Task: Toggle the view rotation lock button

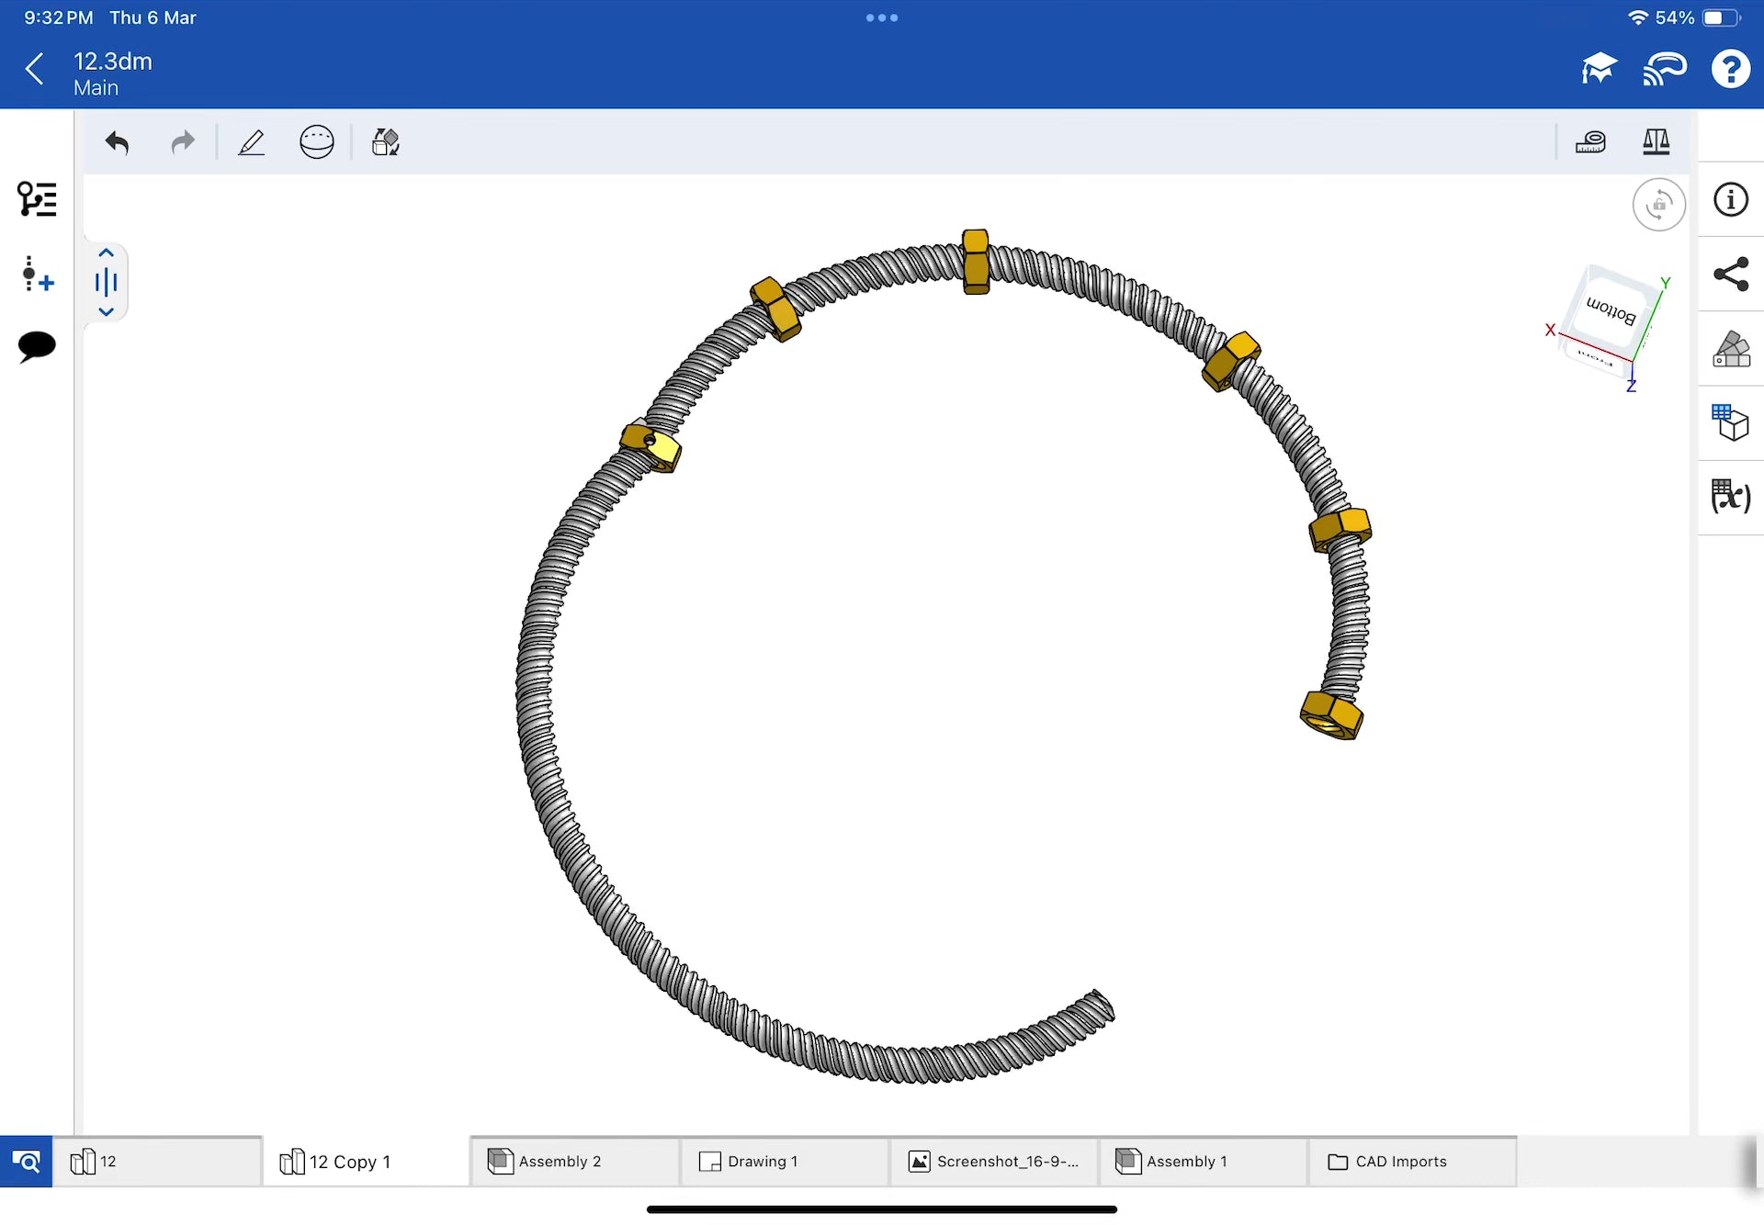Action: tap(1658, 205)
